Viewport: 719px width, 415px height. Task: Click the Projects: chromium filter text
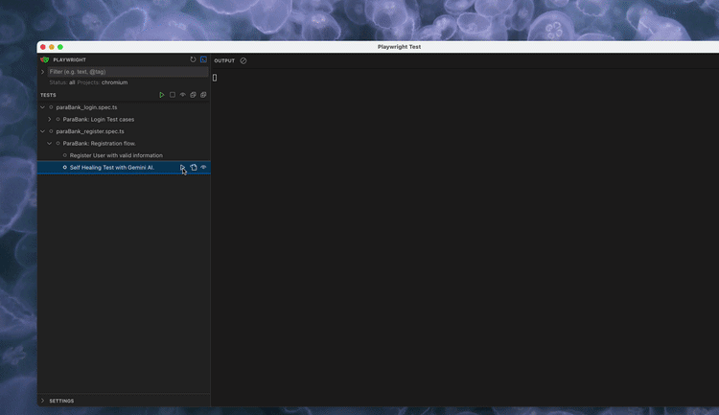(103, 82)
